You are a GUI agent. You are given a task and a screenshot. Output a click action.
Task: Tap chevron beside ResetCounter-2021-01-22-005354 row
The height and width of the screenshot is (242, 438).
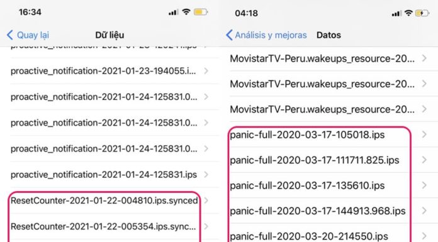(206, 226)
